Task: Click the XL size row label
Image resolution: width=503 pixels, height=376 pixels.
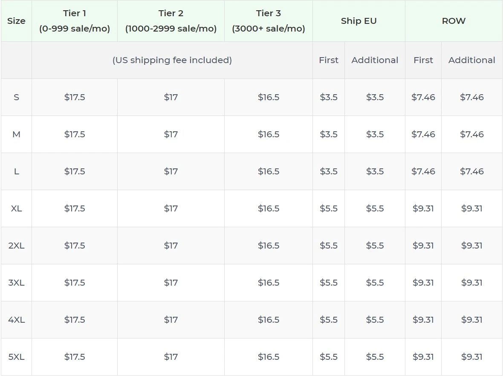Action: pyautogui.click(x=17, y=208)
